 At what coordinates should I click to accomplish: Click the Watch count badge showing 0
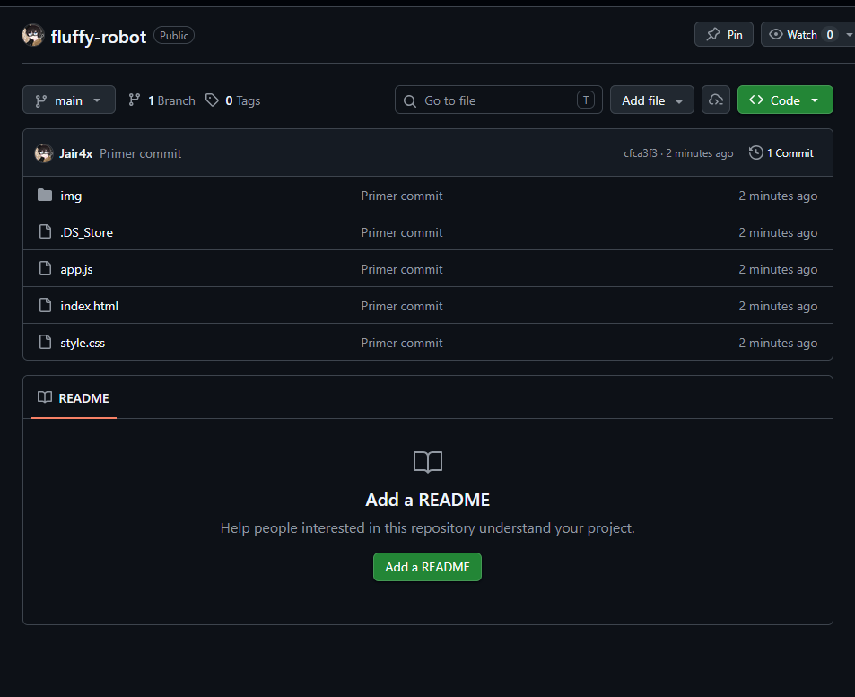[829, 34]
